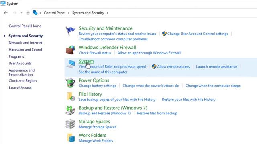Click Check firewall status
This screenshot has height=144, width=257.
[x=95, y=53]
